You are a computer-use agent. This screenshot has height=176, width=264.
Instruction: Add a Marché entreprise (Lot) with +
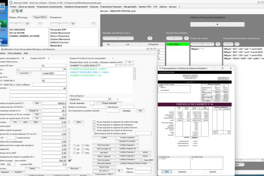tap(118, 38)
